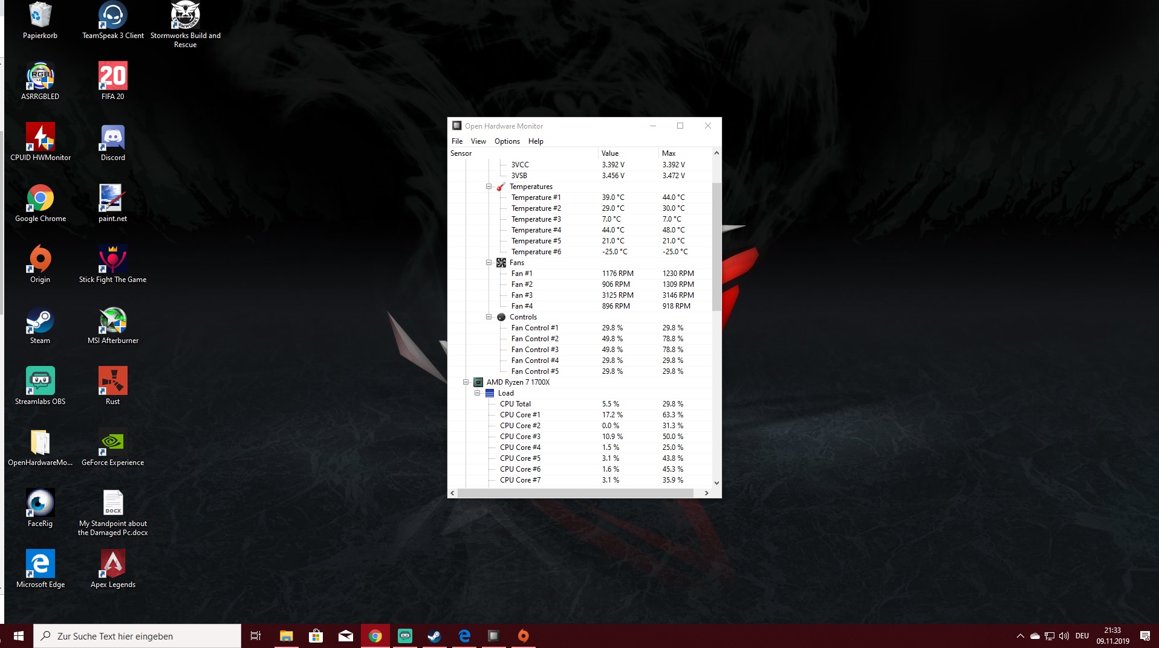Click the scroll down arrow in sensor list

pyautogui.click(x=716, y=483)
